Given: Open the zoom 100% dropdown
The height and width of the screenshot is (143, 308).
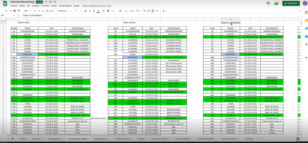Looking at the screenshot, I should tap(27, 11).
